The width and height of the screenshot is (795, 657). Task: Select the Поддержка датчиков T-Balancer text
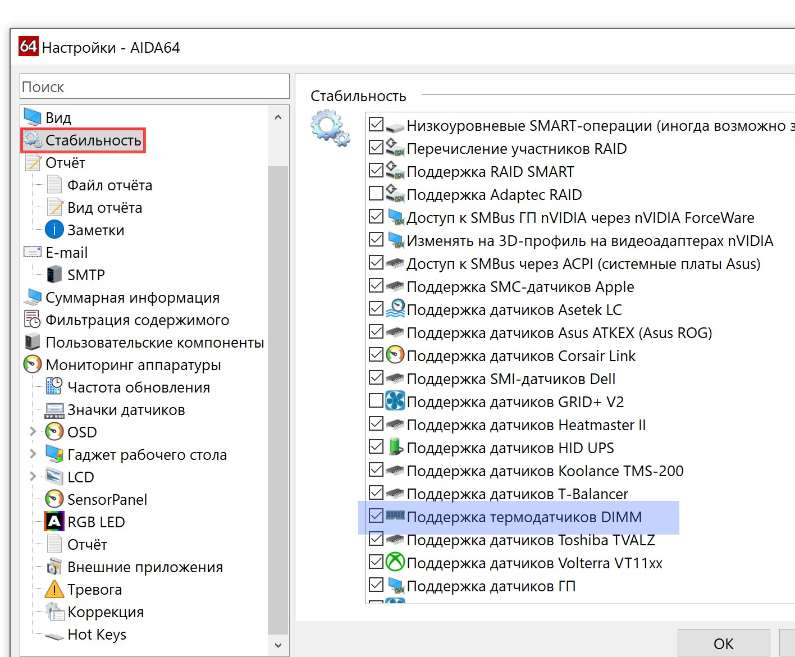[x=518, y=494]
